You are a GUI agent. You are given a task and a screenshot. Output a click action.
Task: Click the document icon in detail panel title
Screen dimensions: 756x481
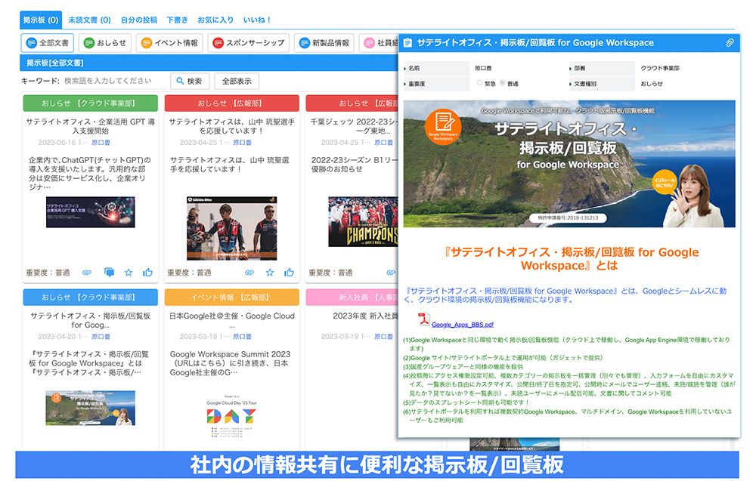[407, 43]
